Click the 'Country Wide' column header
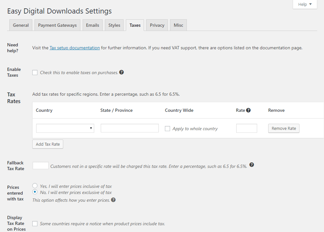The height and width of the screenshot is (232, 324). 179,110
